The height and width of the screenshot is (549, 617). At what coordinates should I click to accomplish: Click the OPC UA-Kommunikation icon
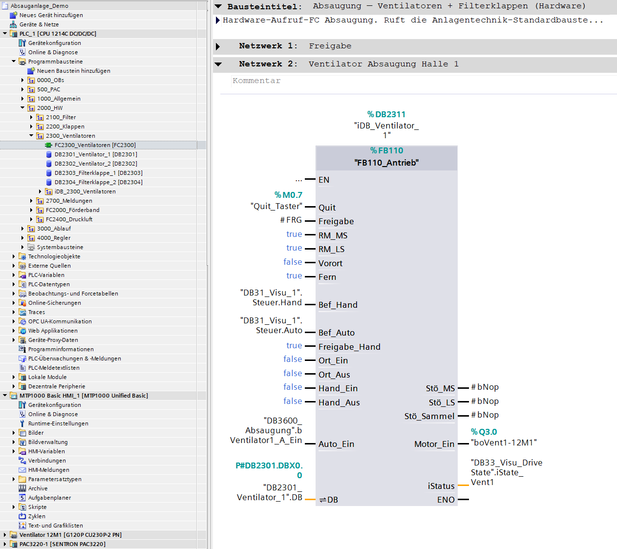[x=22, y=321]
